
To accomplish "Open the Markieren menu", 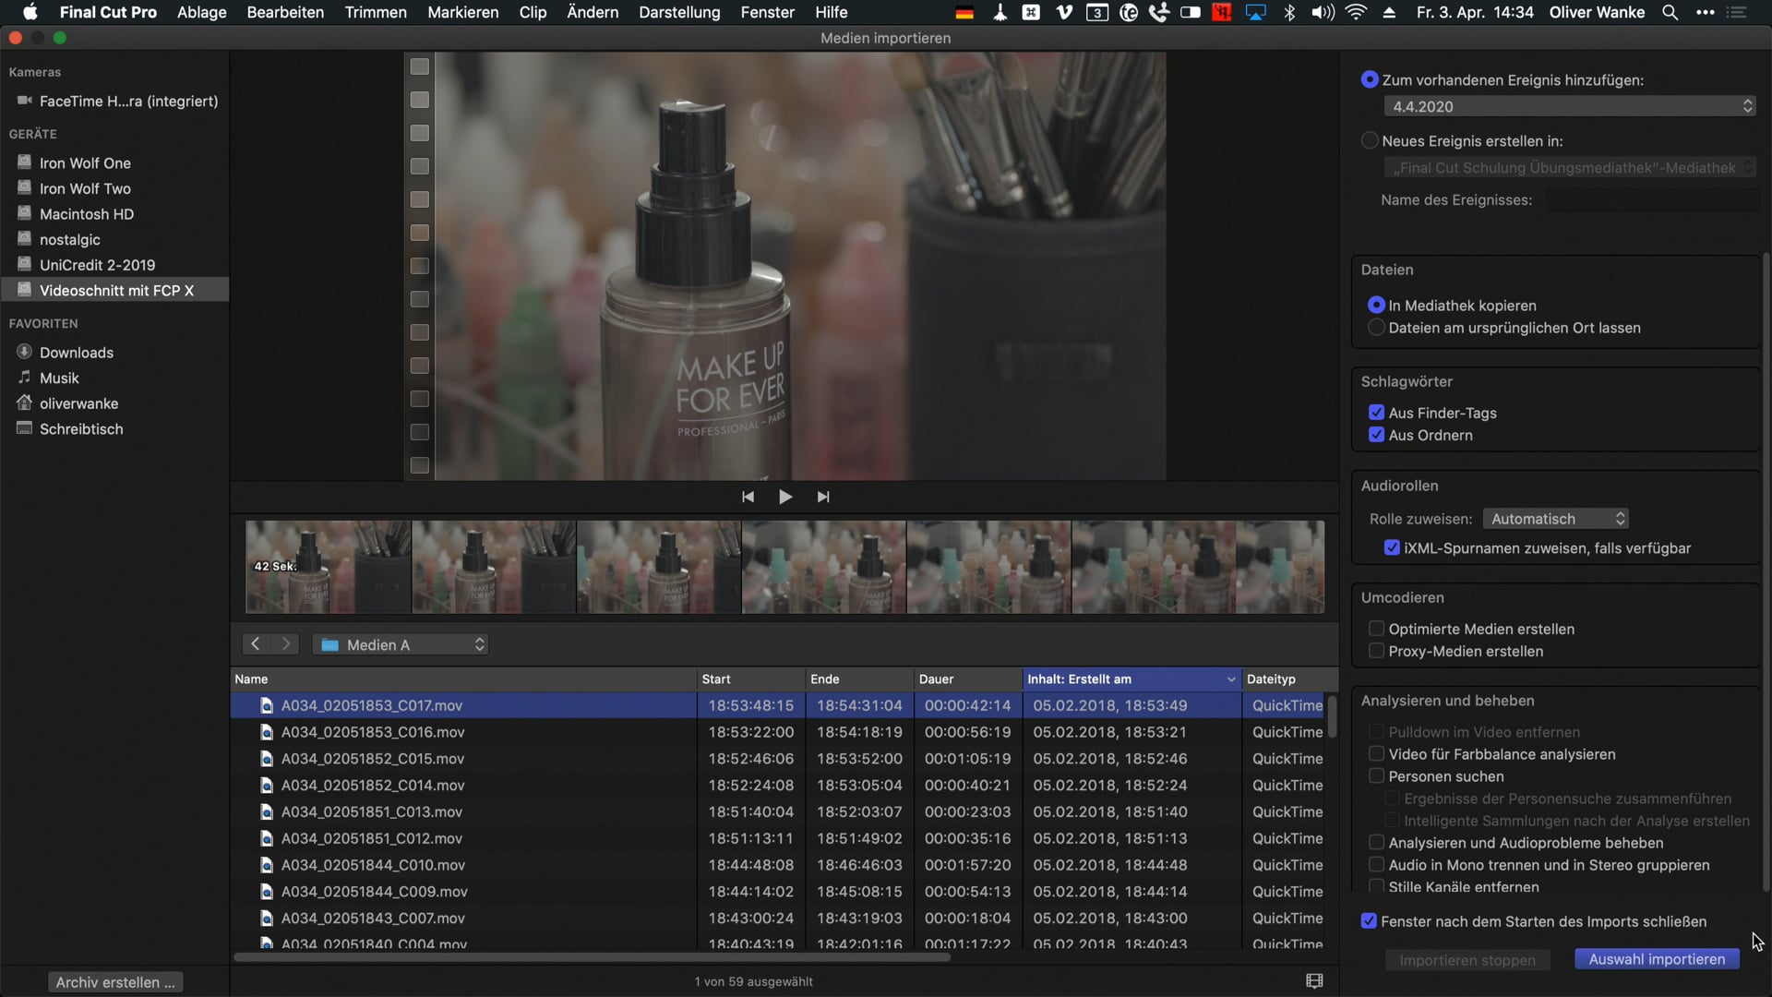I will pyautogui.click(x=462, y=12).
